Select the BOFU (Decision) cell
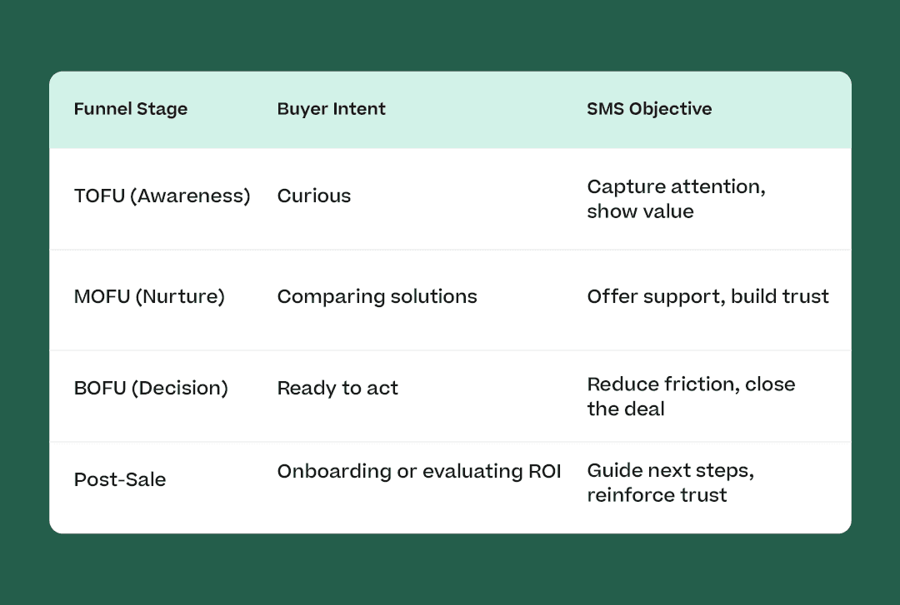The width and height of the screenshot is (900, 605). tap(151, 389)
